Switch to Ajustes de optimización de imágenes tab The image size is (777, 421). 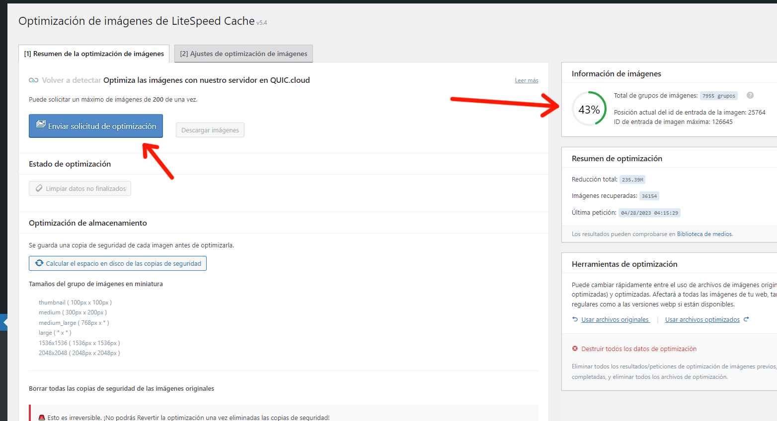pos(243,54)
